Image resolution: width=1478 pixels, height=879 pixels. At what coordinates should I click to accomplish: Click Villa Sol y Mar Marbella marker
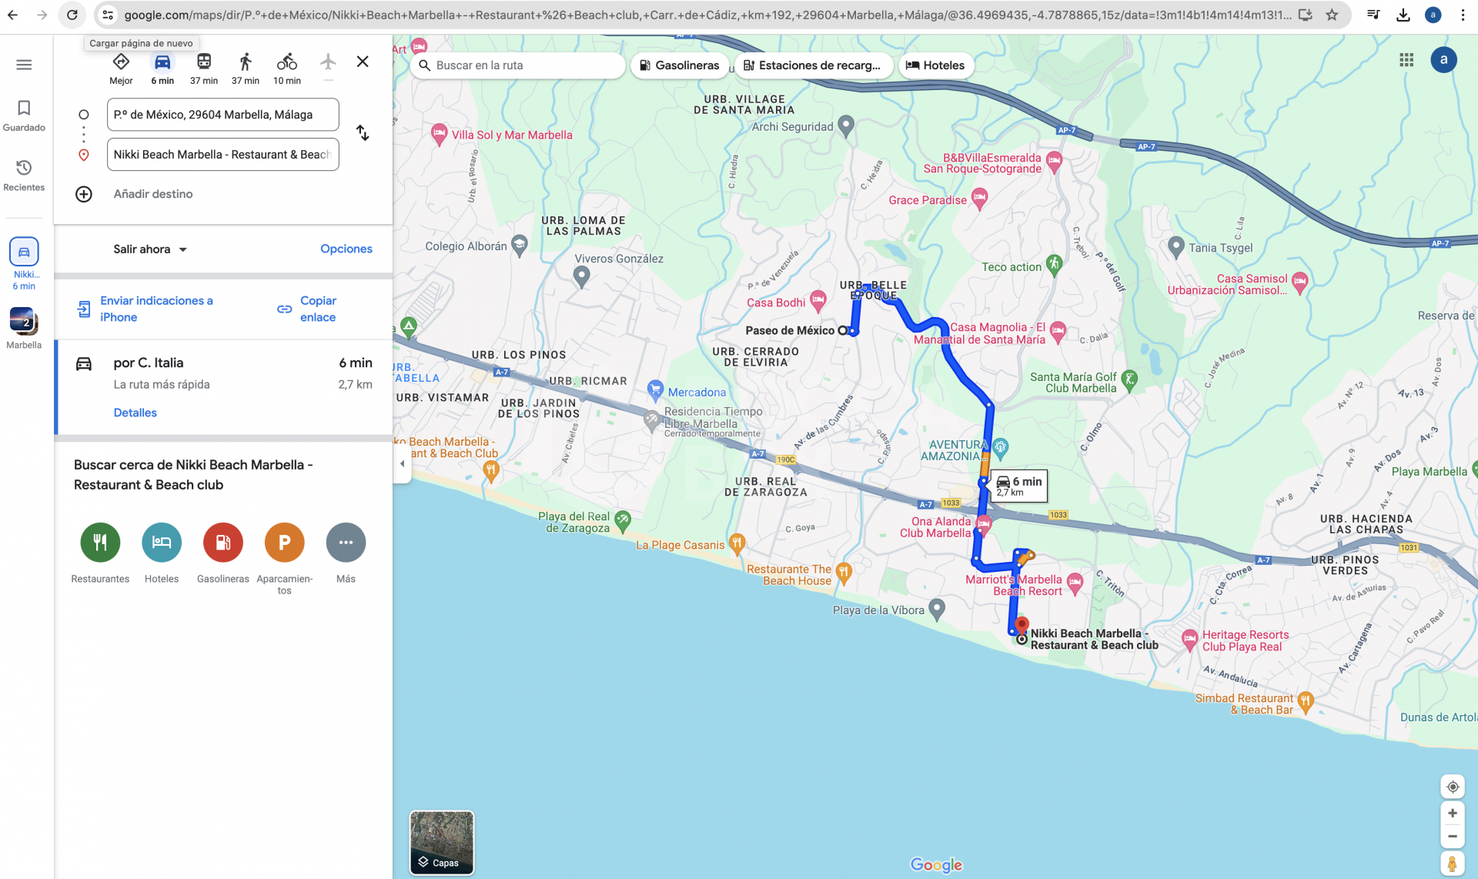point(439,133)
